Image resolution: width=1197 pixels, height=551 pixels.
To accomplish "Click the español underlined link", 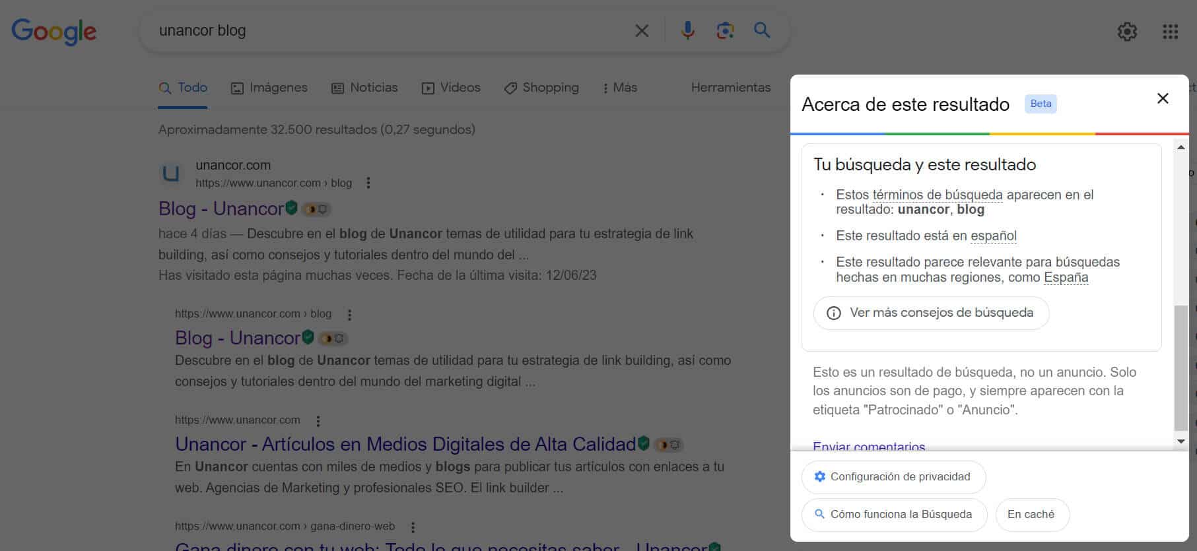I will tap(994, 236).
